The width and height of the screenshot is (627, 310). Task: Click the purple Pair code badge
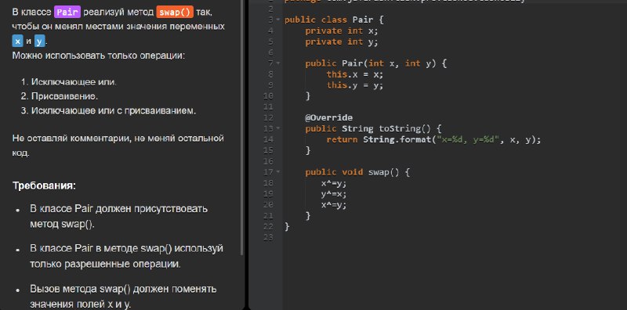click(67, 12)
